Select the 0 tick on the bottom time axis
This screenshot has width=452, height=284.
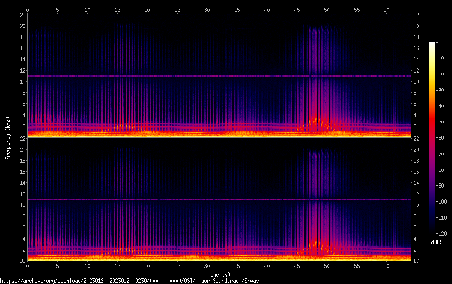tap(28, 266)
